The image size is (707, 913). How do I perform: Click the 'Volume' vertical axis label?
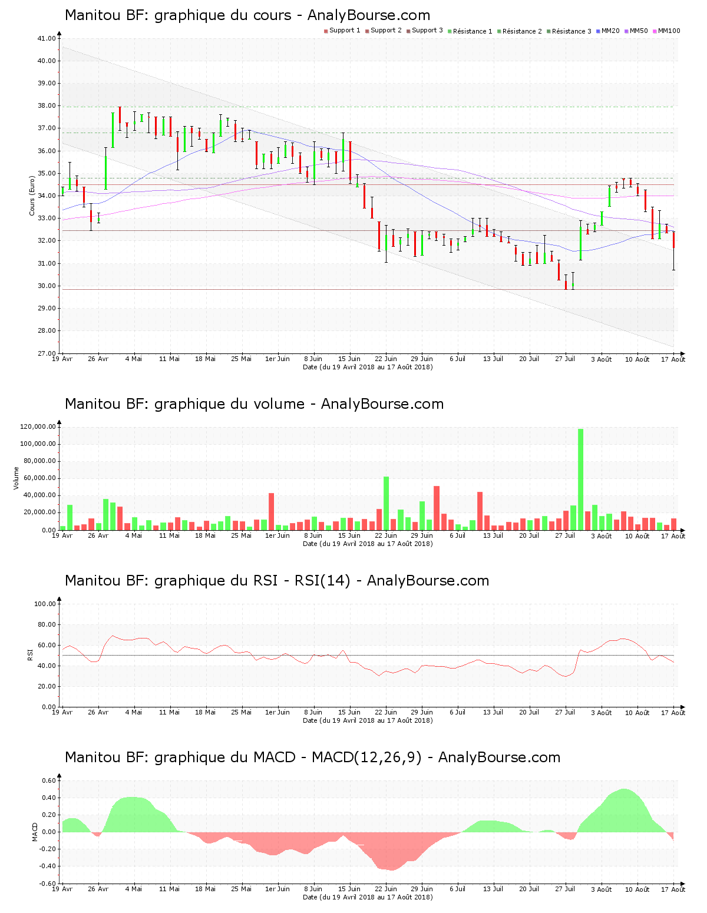coord(16,478)
